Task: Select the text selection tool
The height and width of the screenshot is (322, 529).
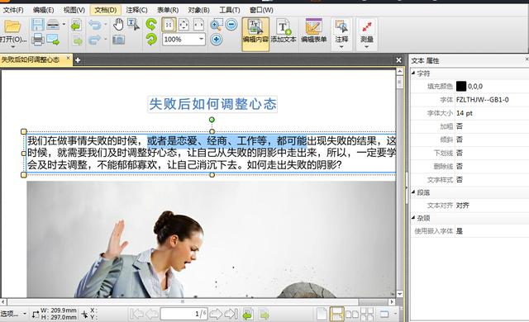Action: (x=133, y=25)
